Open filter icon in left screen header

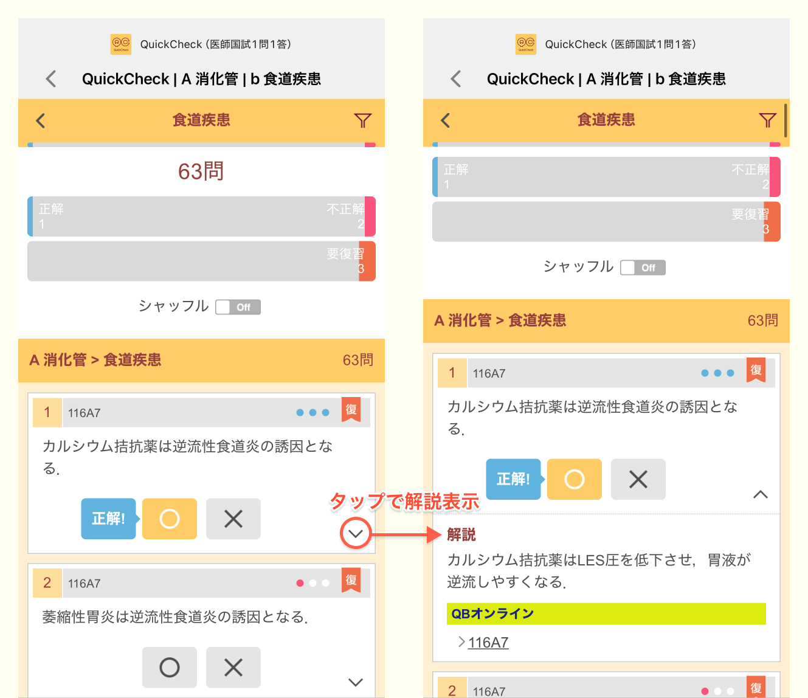click(362, 120)
